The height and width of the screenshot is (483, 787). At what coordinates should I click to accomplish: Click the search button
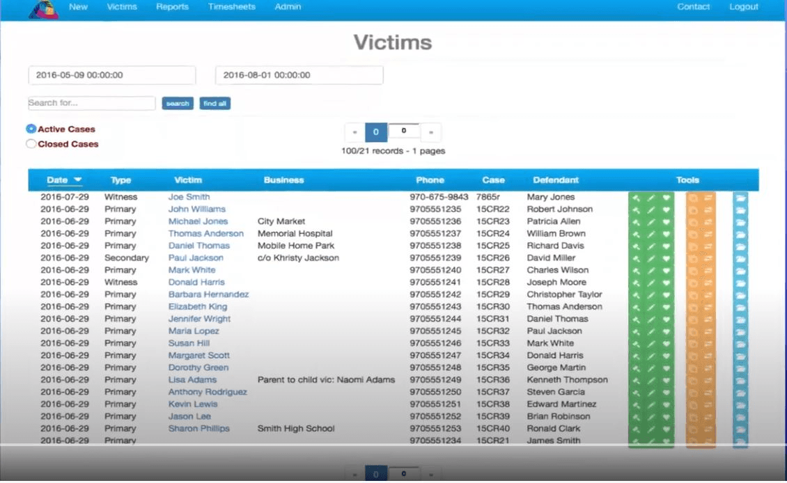[178, 103]
